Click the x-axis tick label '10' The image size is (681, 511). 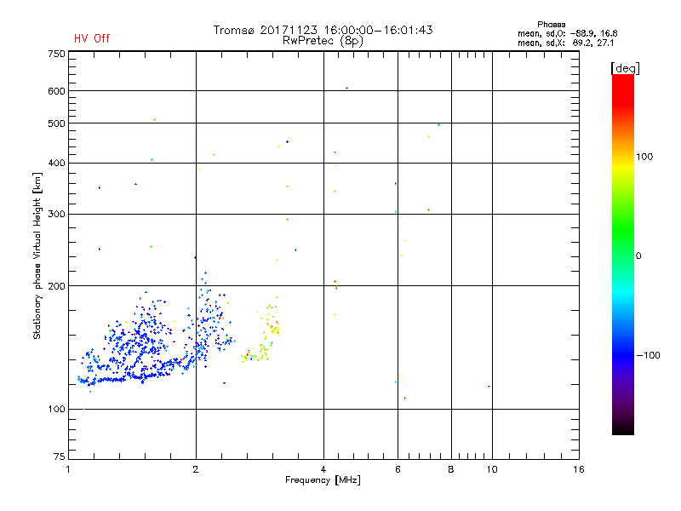point(492,469)
